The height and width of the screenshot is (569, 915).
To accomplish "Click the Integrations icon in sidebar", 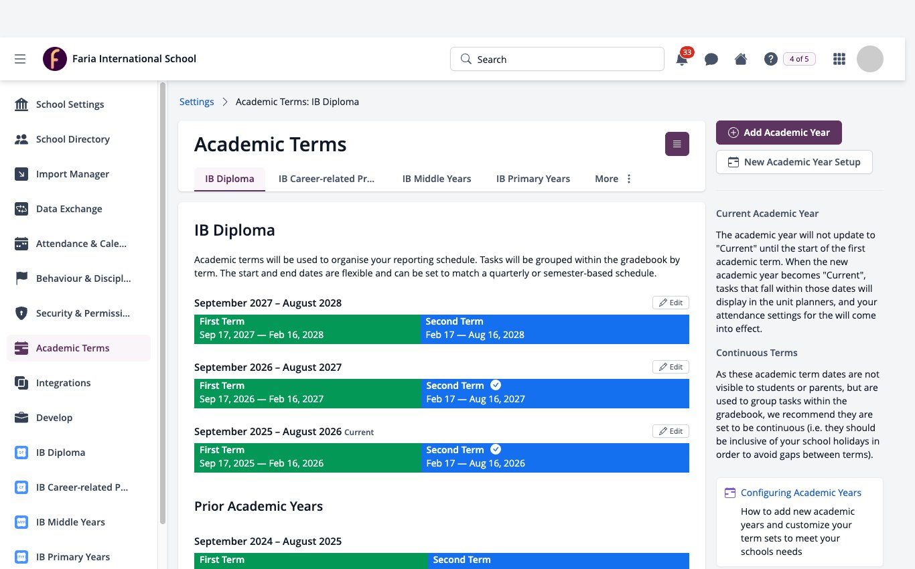I will [21, 383].
